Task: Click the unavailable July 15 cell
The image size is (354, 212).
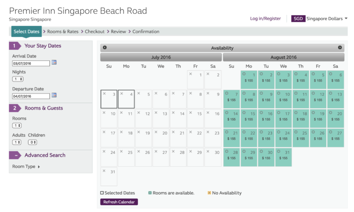Action: point(195,118)
